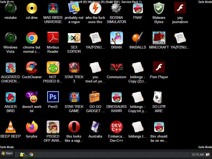Click the BRIAN slingshot bird icon
The width and height of the screenshot is (212, 159).
pos(116,38)
